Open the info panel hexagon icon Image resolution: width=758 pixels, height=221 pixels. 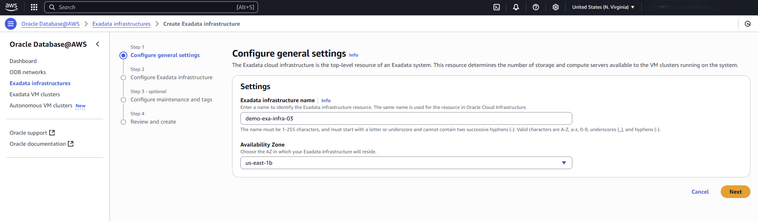point(748,24)
